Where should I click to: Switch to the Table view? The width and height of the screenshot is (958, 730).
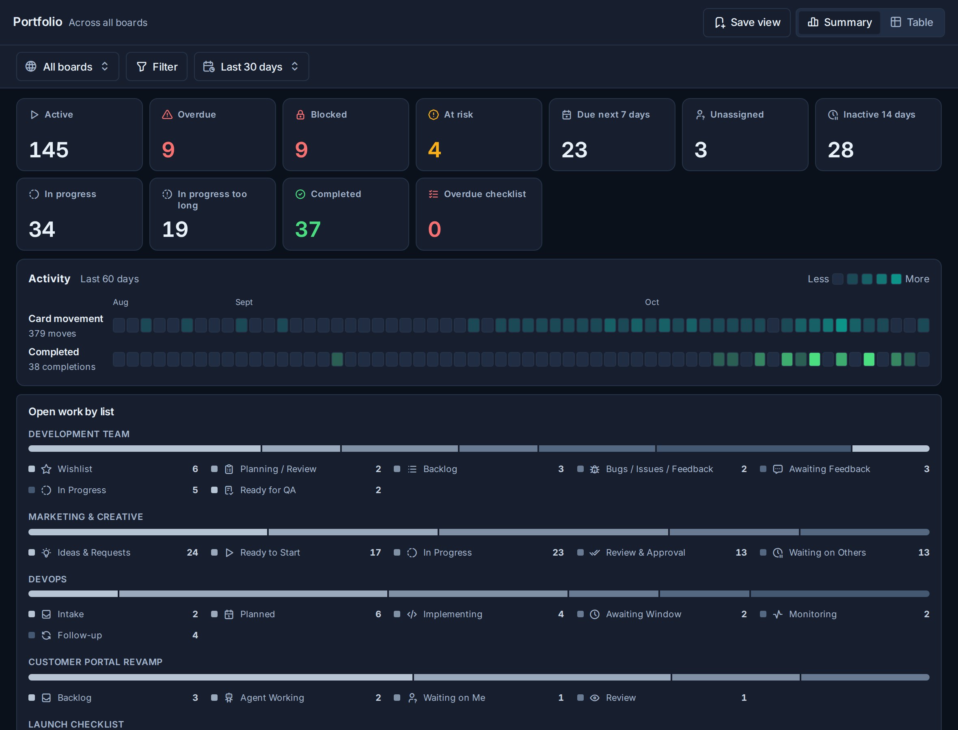pyautogui.click(x=911, y=22)
